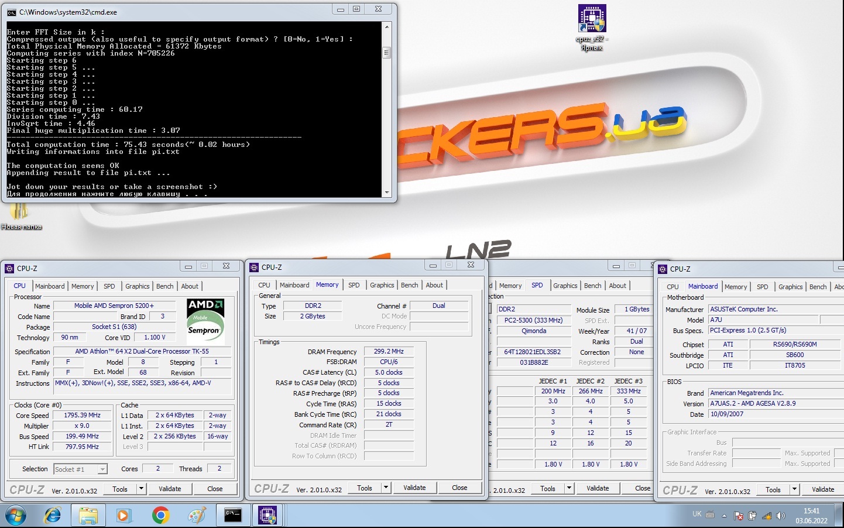The width and height of the screenshot is (844, 528).
Task: Click the tray icon with red X
Action: point(738,516)
